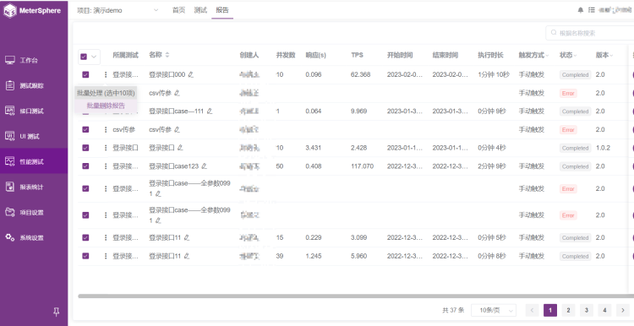Image resolution: width=634 pixels, height=326 pixels.
Task: Go to page 3
Action: (x=587, y=310)
